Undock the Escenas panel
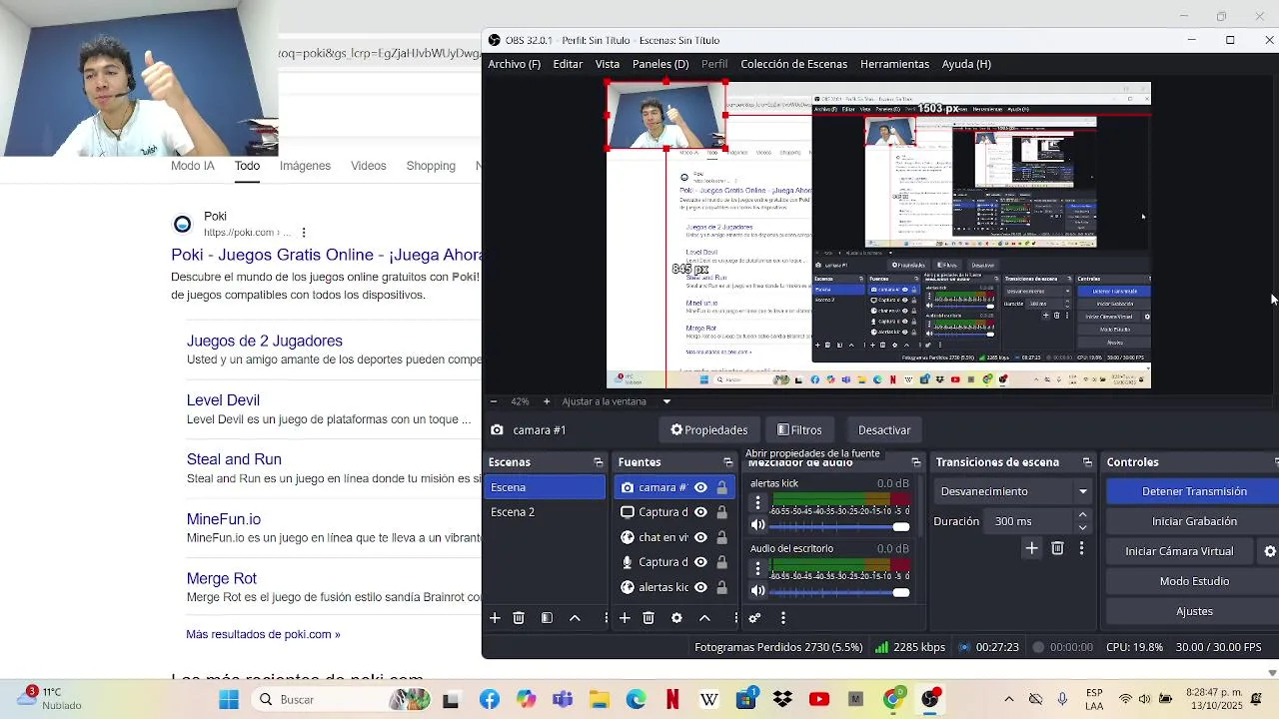 point(599,462)
